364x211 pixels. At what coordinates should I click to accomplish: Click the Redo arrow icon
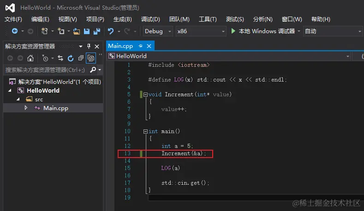[127, 31]
